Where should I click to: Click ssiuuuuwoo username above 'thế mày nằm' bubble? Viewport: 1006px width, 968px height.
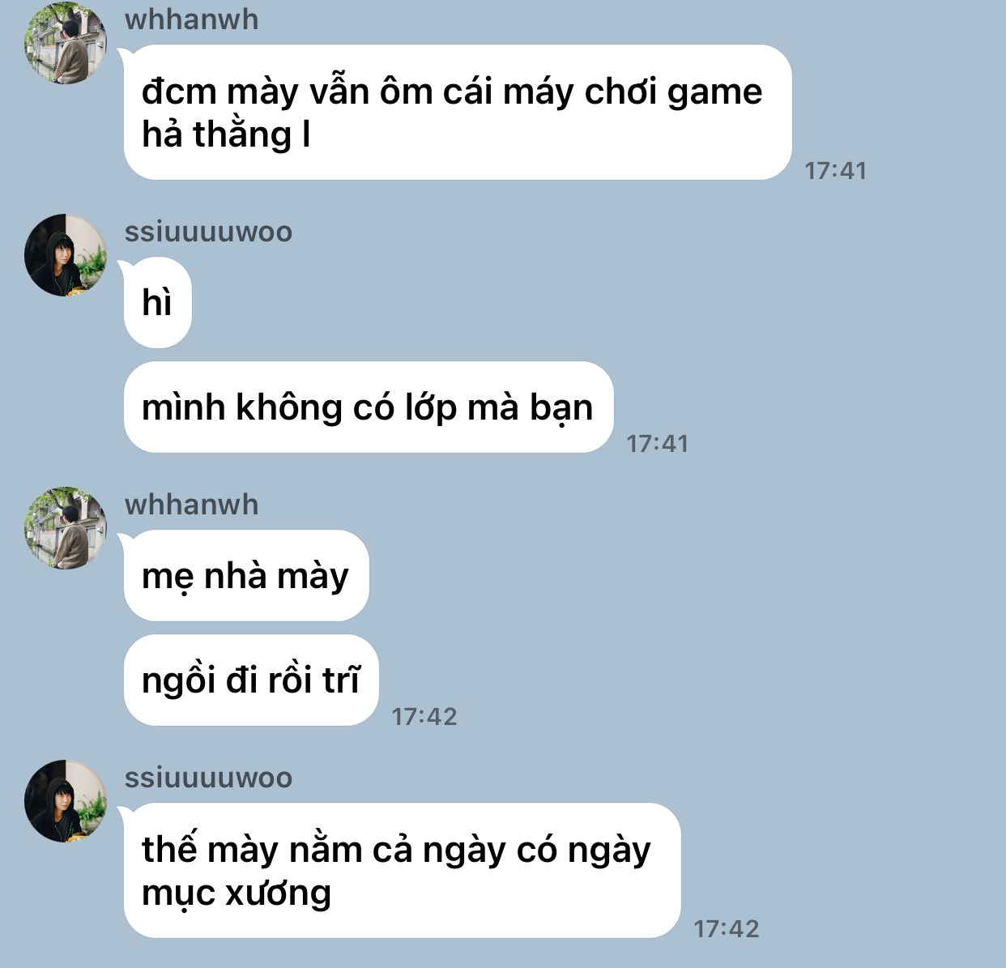click(x=208, y=778)
